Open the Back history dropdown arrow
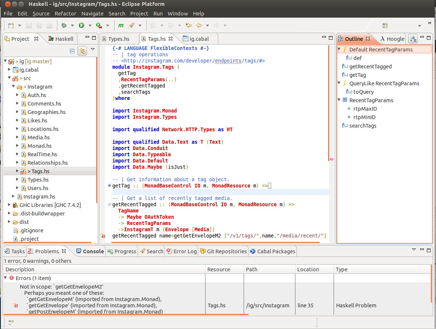 207,26
